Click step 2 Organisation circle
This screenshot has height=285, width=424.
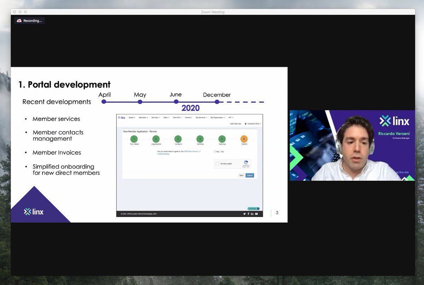[156, 139]
